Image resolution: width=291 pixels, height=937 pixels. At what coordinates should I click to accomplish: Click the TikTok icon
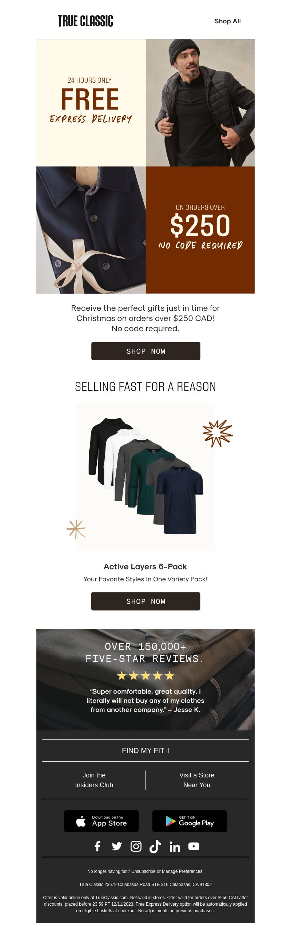[155, 846]
